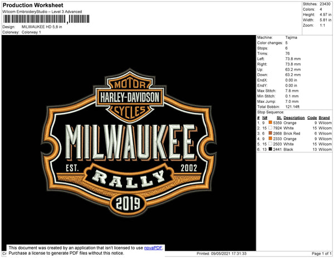Click the "Code" column header
This screenshot has height=258, width=334.
pos(312,118)
